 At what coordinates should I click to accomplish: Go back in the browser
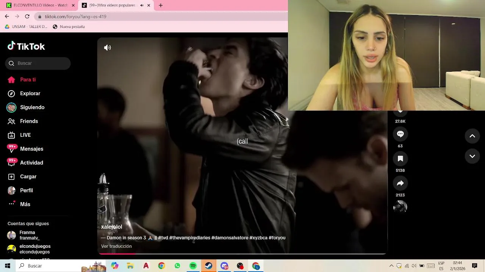[x=7, y=16]
